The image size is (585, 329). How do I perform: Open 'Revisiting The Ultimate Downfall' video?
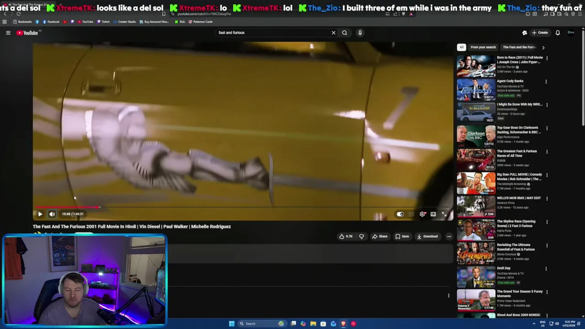476,253
